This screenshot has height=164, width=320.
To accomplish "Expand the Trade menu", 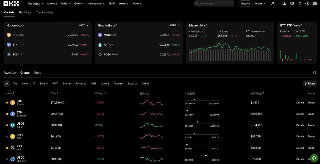I will click(66, 3).
